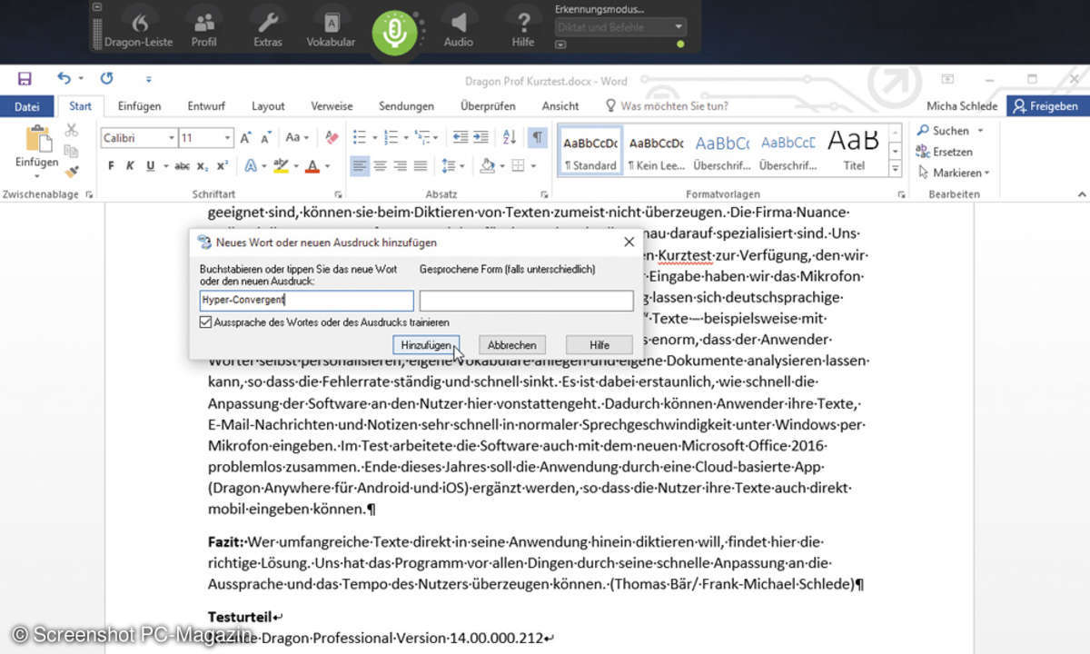Open the Aa change case dropdown
This screenshot has height=654, width=1090.
point(296,138)
